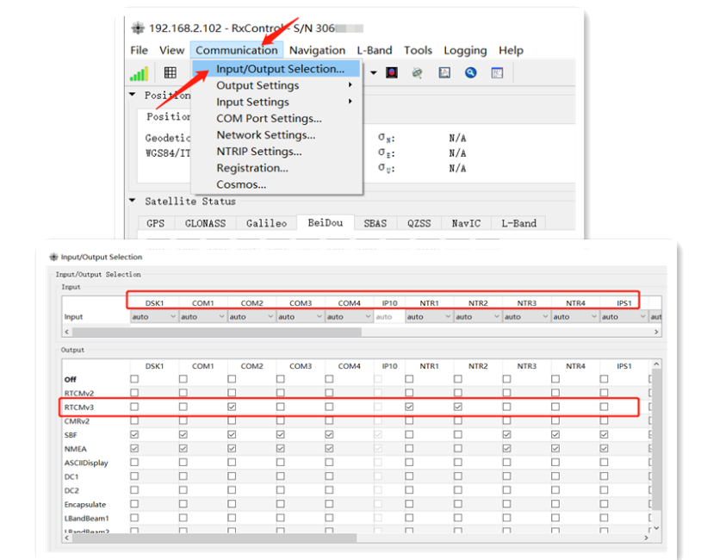Switch to the GPS tab
701x560 pixels.
tap(156, 223)
